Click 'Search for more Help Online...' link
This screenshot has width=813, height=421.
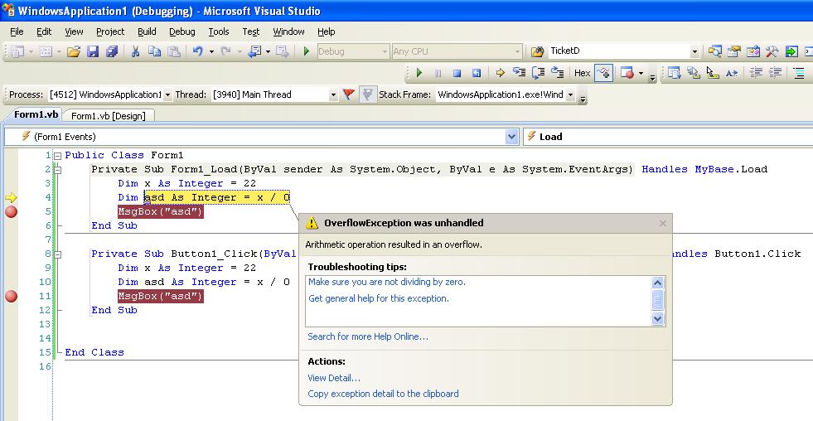(368, 337)
